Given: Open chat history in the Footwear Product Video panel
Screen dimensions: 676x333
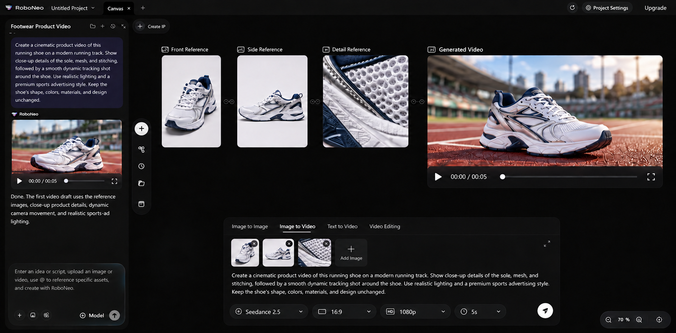Looking at the screenshot, I should tap(113, 26).
